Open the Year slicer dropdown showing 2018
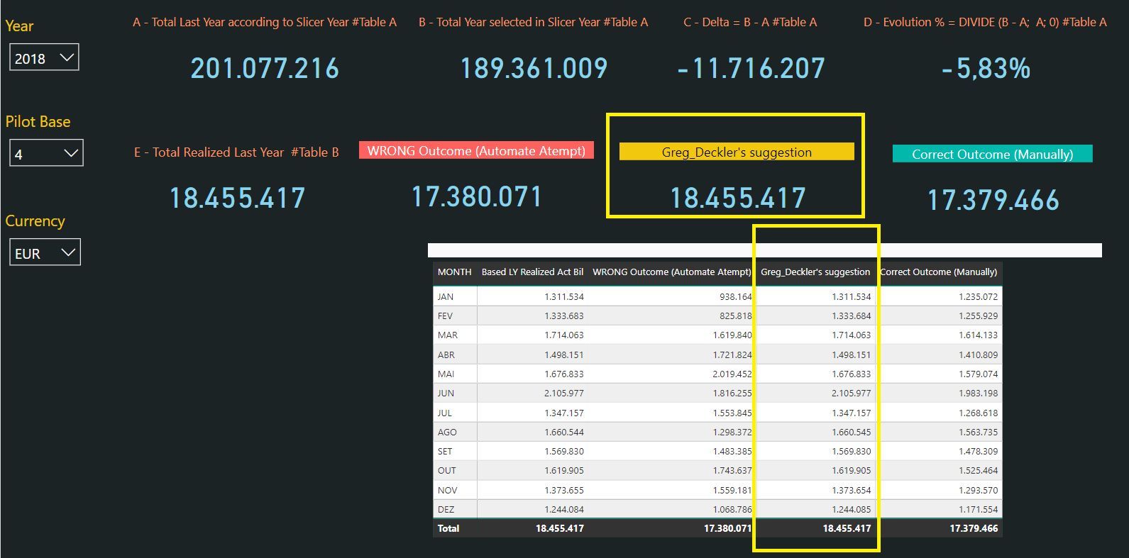The image size is (1129, 558). 44,57
